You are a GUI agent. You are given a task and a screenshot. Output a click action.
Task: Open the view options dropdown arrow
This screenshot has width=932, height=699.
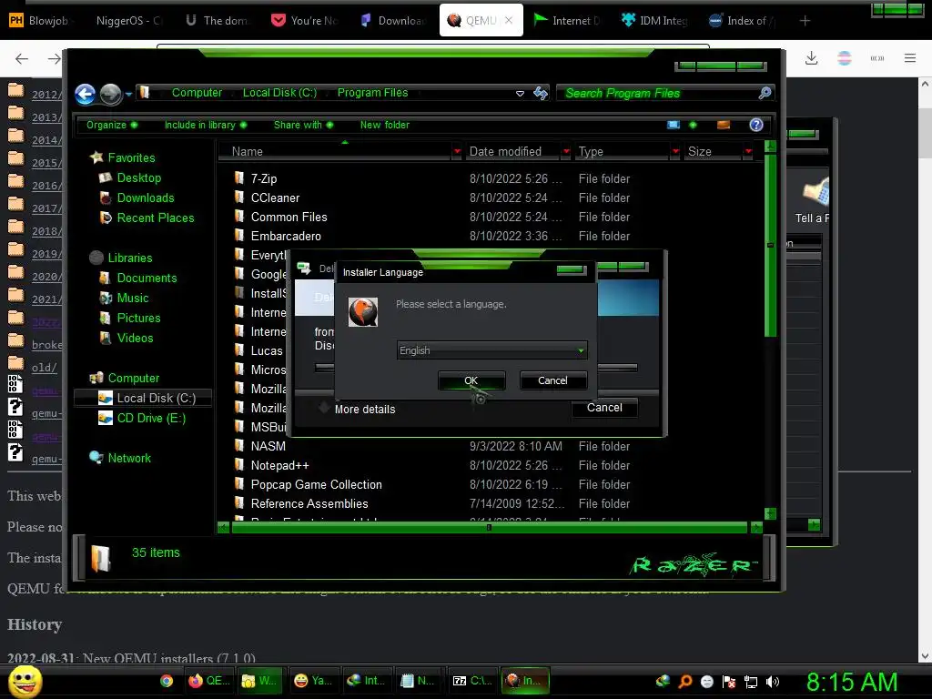coord(693,125)
